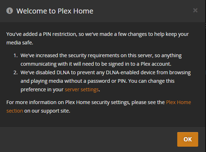Open the server settings link
Viewport: 206px width, 152px height.
click(82, 89)
